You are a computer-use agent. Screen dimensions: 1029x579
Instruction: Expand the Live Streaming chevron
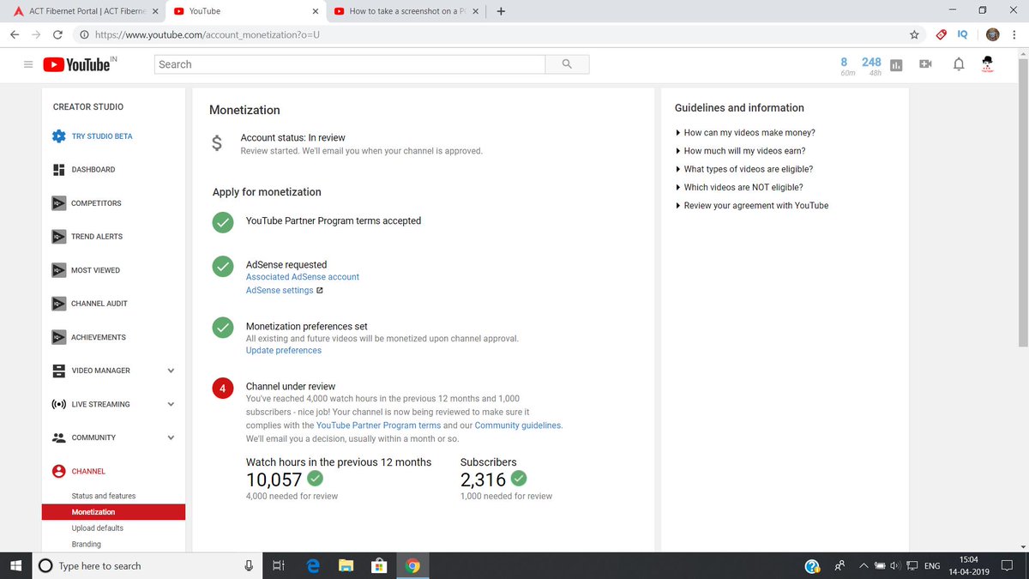click(171, 404)
